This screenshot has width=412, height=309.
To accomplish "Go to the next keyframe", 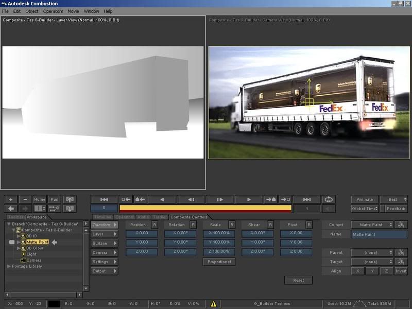I will pos(271,199).
